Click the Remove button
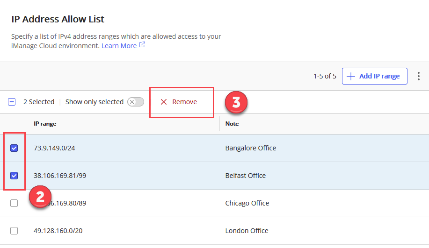 (179, 102)
